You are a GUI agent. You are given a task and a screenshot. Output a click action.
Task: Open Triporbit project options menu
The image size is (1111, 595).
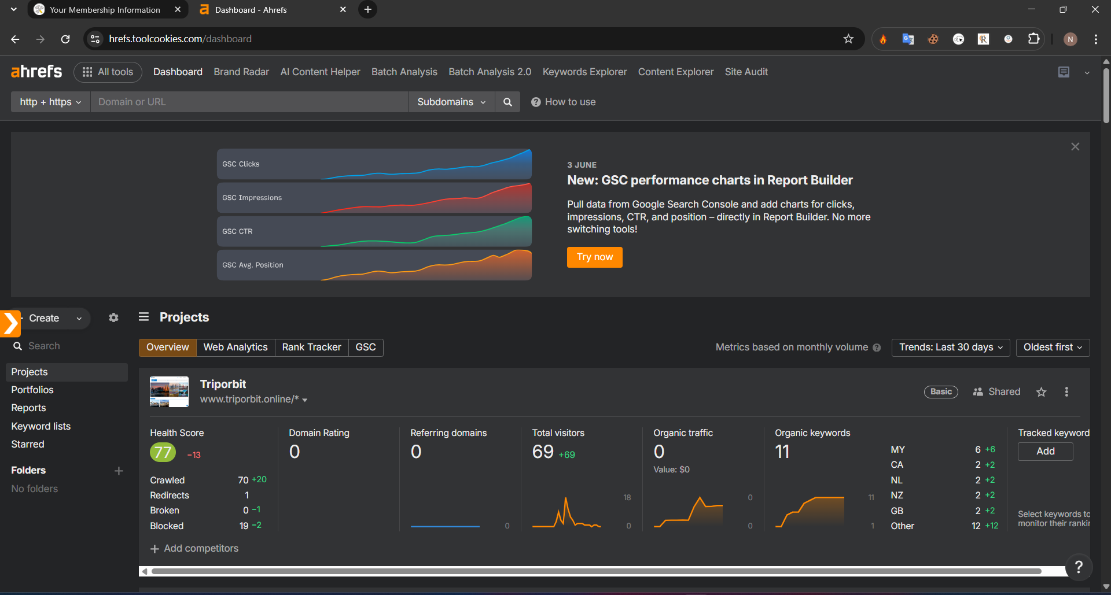coord(1066,392)
